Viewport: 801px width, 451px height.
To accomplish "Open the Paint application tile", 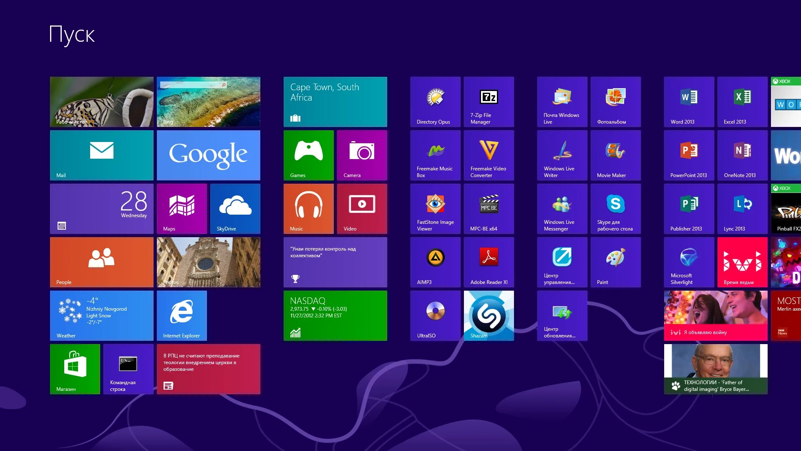I will point(615,262).
